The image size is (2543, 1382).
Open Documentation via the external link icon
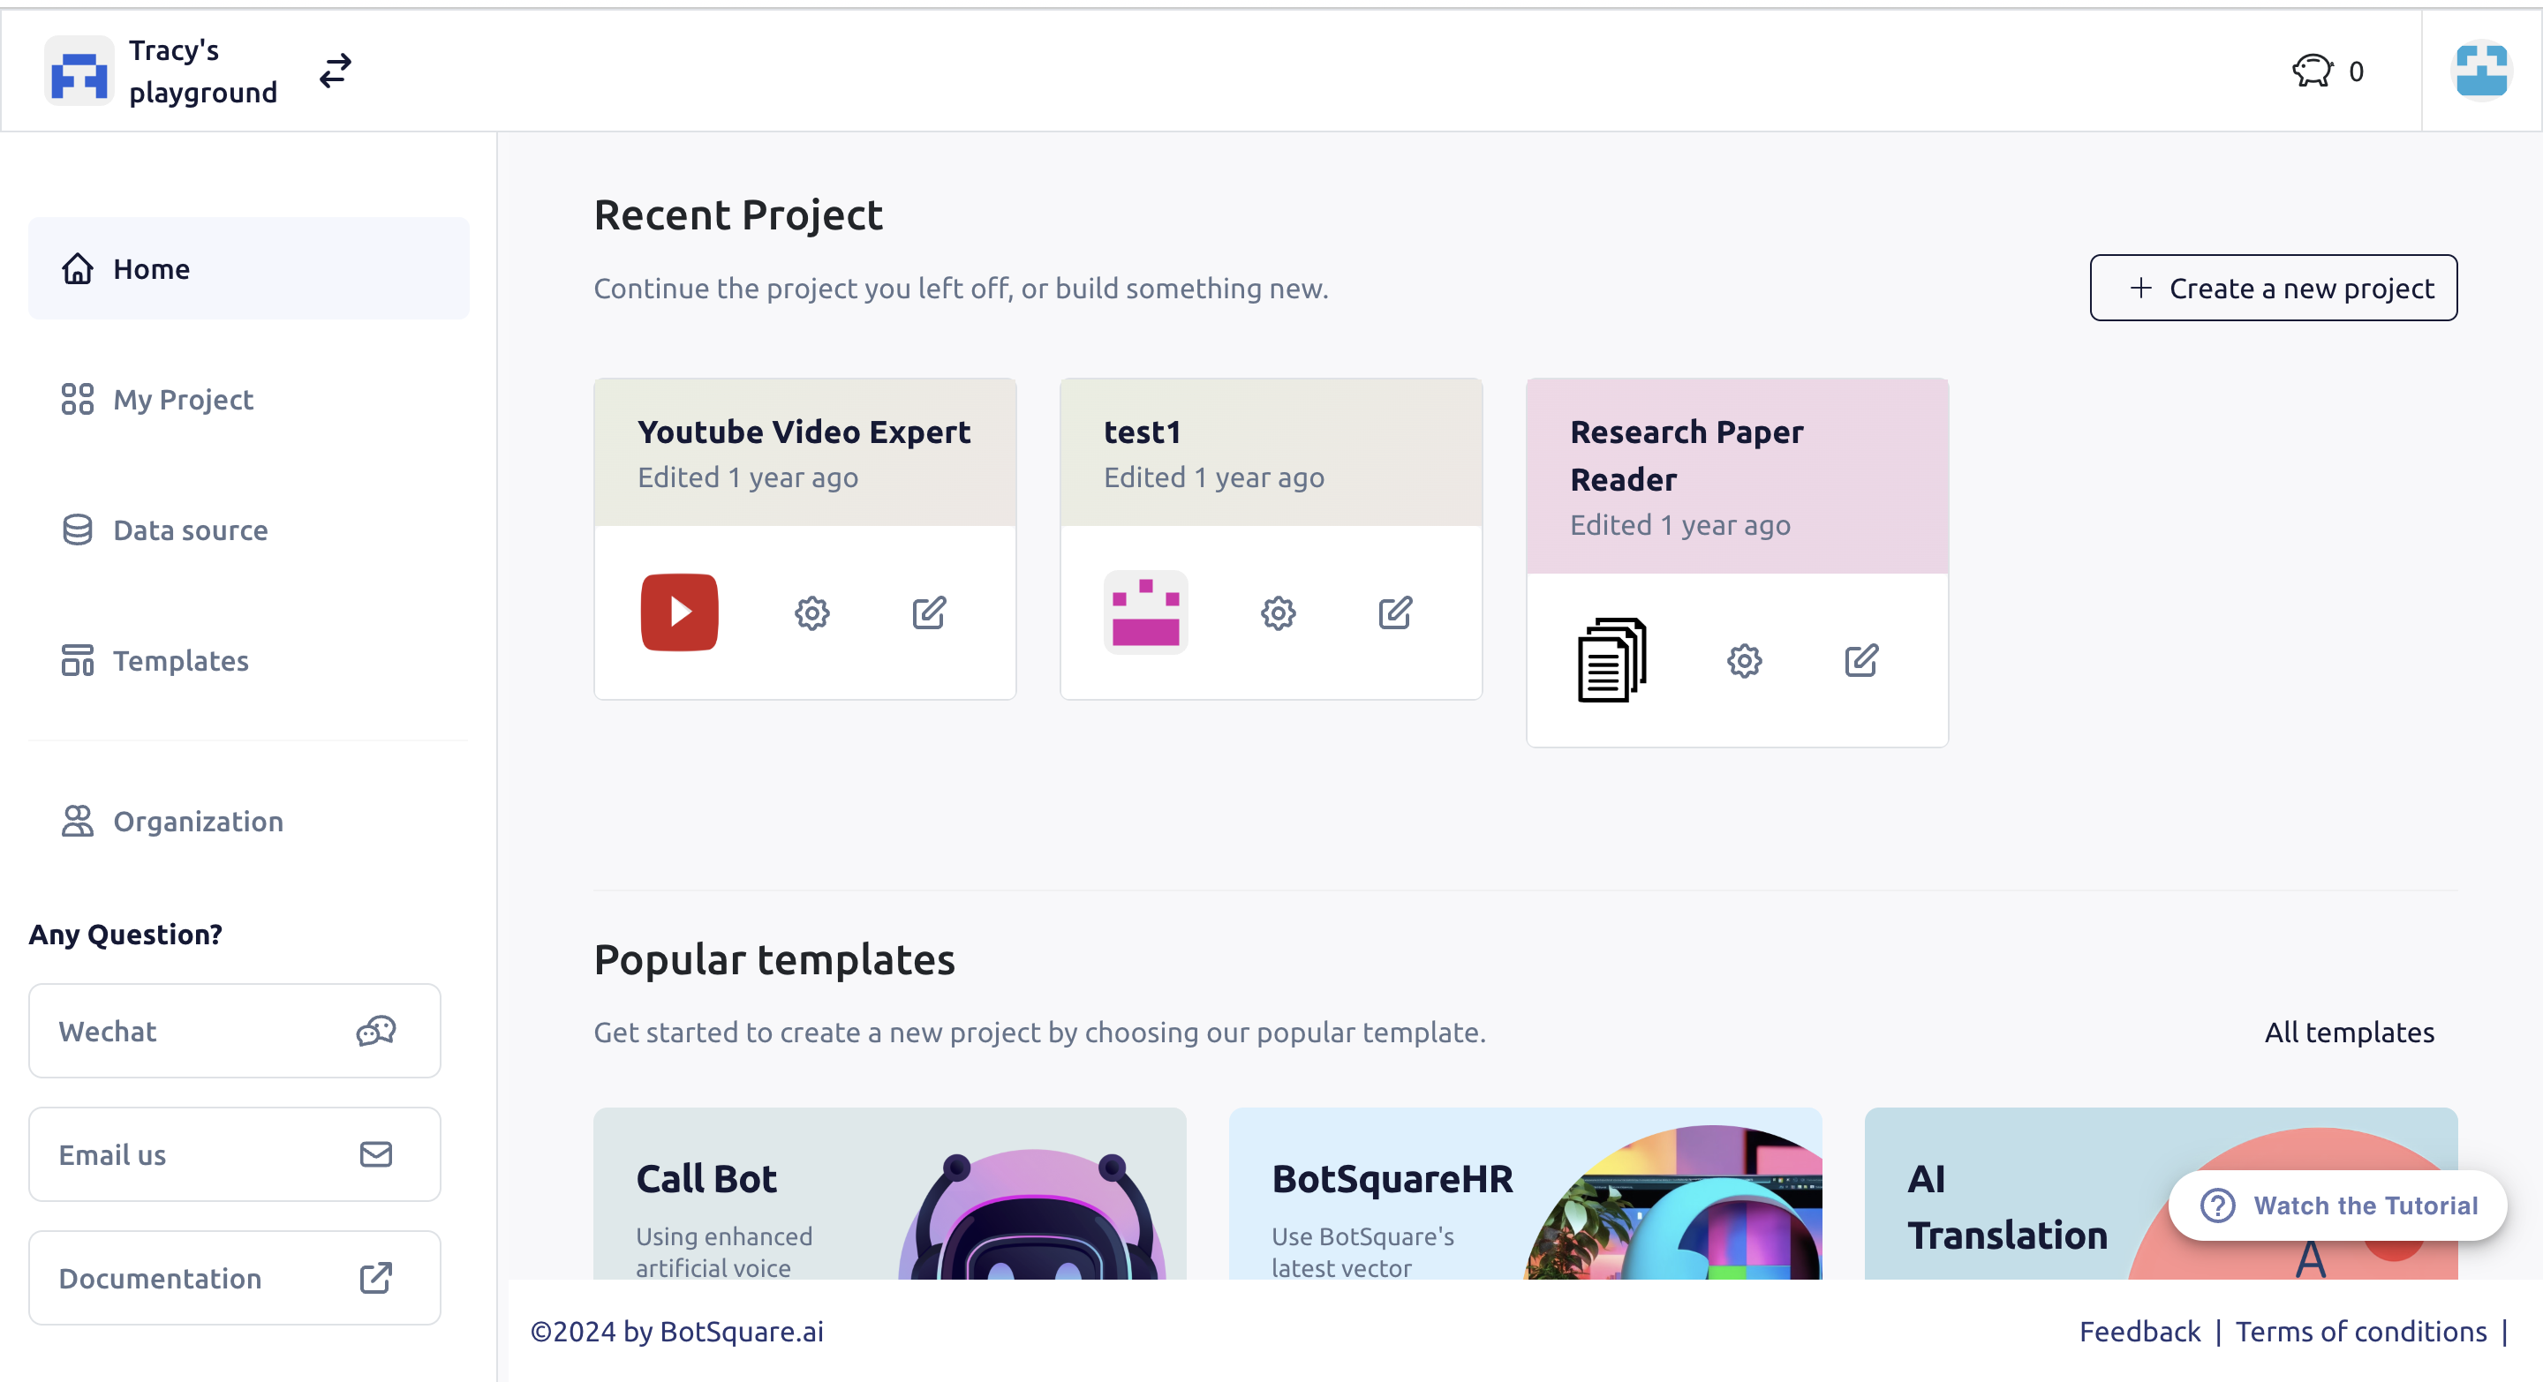375,1278
